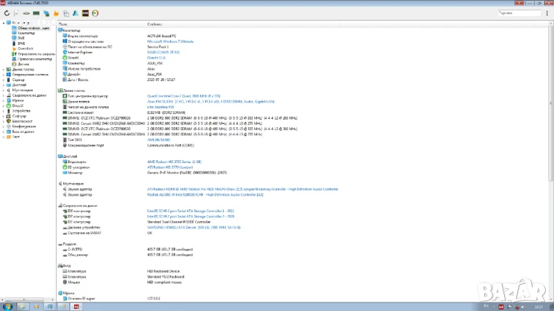
Task: Collapse the top-level Компютър tree node
Action: pyautogui.click(x=3, y=23)
